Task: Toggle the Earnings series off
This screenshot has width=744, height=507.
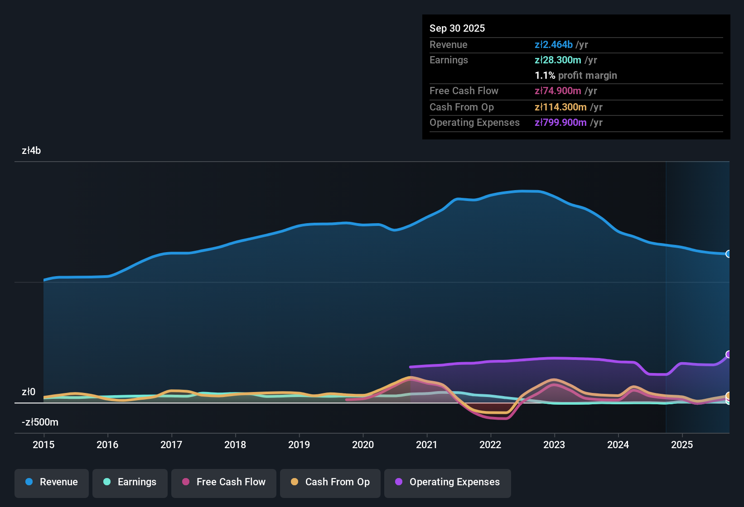Action: [x=130, y=482]
